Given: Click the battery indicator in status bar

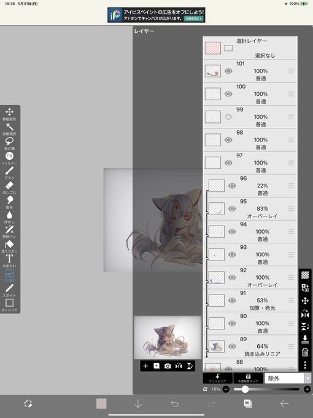Looking at the screenshot, I should 304,4.
